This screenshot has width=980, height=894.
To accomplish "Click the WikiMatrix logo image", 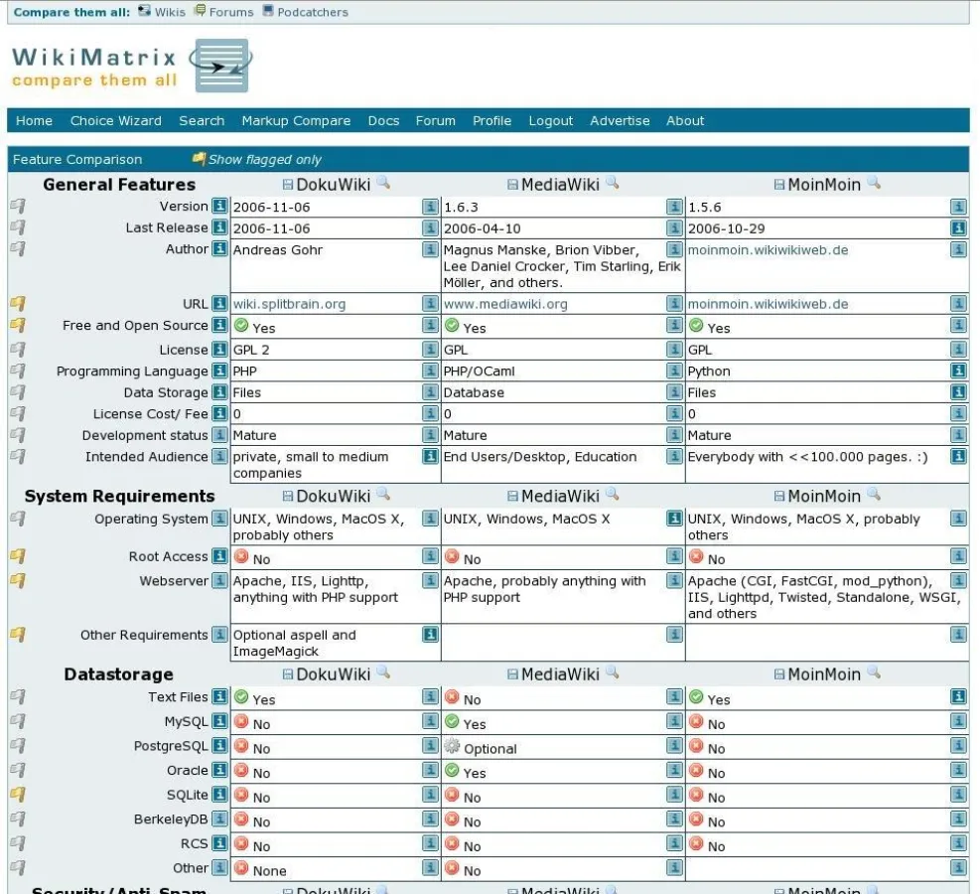I will [x=219, y=67].
